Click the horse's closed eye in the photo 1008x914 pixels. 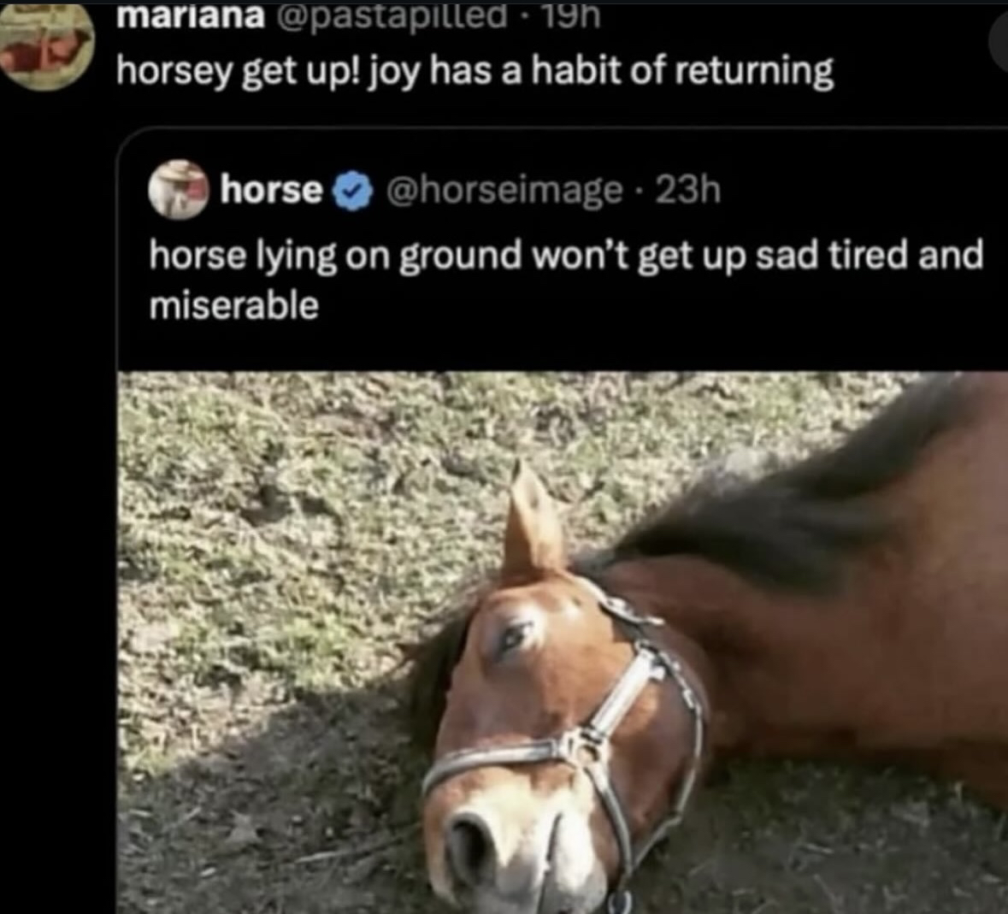coord(515,636)
